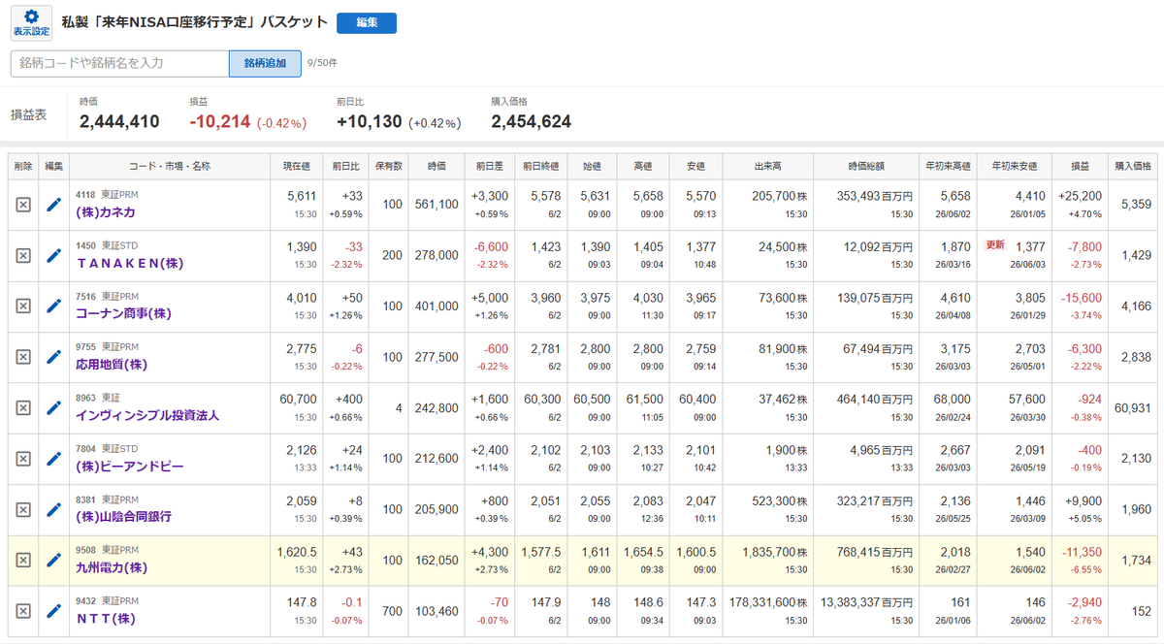Click the 始値 column header
The width and height of the screenshot is (1164, 644).
593,166
